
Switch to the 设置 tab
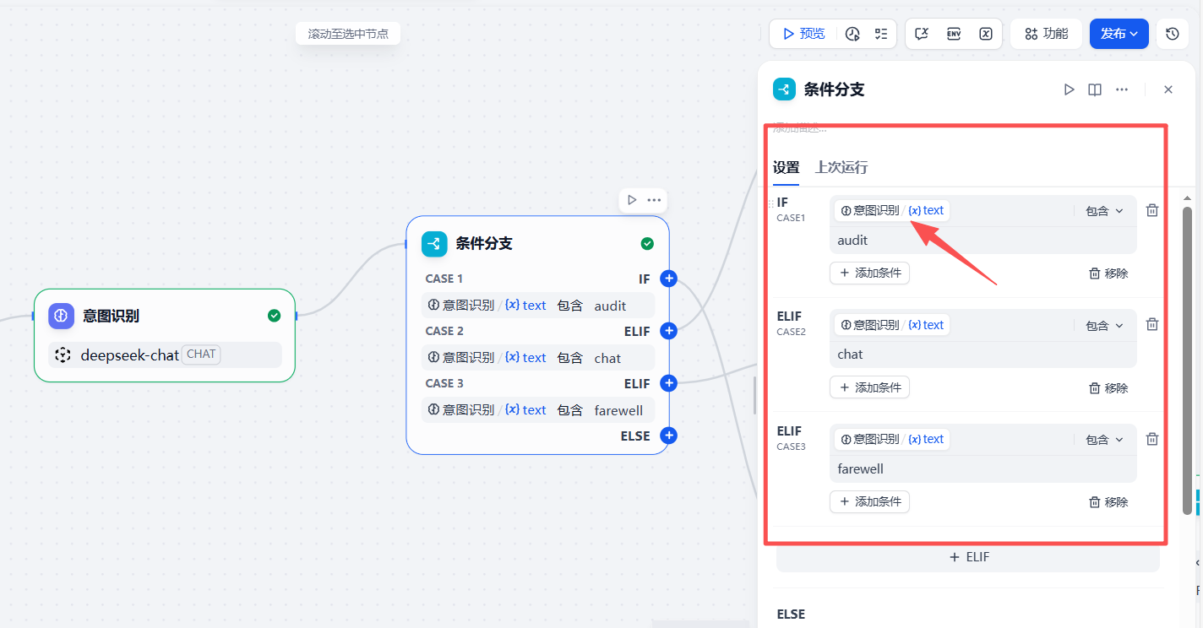click(x=786, y=167)
